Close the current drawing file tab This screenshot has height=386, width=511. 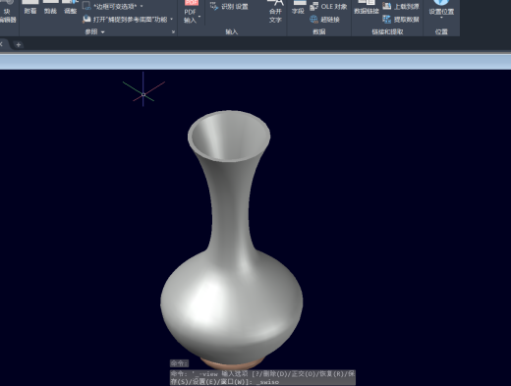[1, 44]
